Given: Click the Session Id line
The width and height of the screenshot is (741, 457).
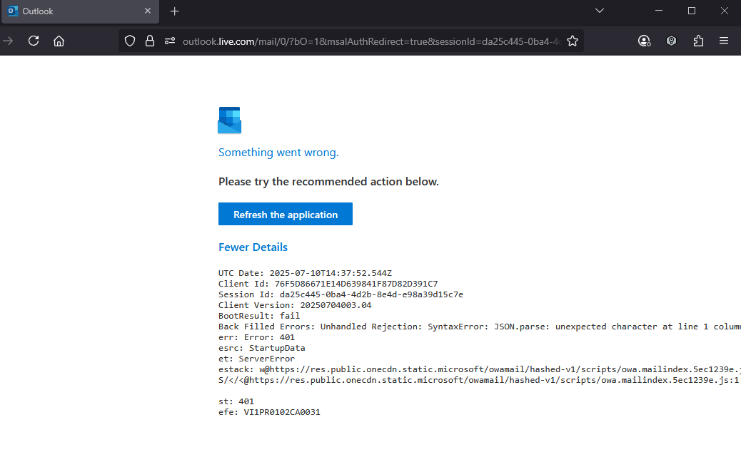Looking at the screenshot, I should 341,295.
